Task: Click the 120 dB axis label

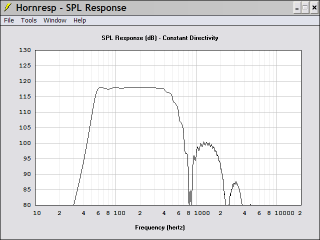Action: point(25,81)
